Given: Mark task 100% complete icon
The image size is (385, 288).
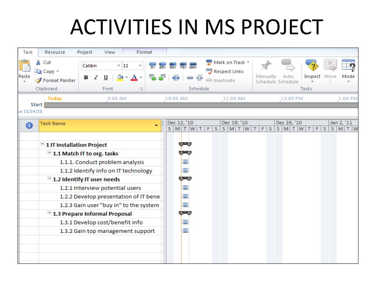Looking at the screenshot, I should tap(193, 66).
